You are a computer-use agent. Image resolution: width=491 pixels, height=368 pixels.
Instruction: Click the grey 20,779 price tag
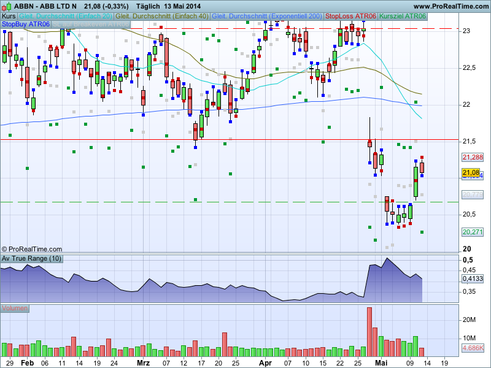(473, 194)
